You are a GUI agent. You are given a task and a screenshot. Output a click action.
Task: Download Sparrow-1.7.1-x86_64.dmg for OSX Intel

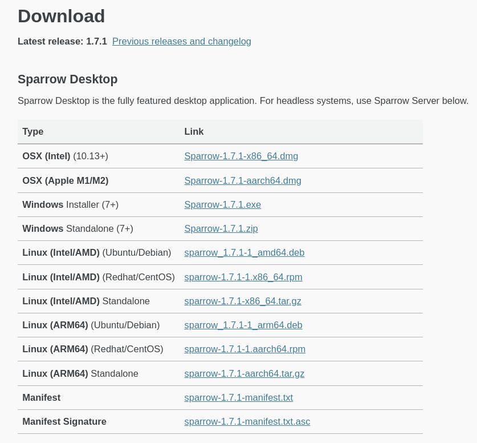pos(241,156)
